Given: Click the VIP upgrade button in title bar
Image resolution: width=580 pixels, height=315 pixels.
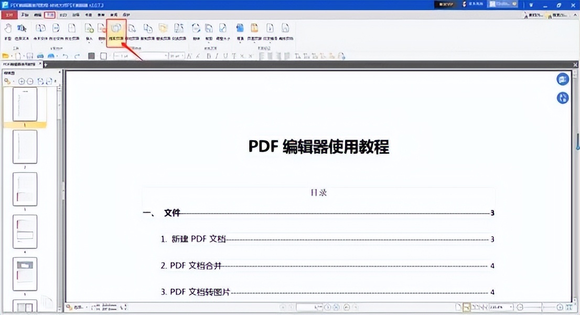Looking at the screenshot, I should (x=446, y=4).
